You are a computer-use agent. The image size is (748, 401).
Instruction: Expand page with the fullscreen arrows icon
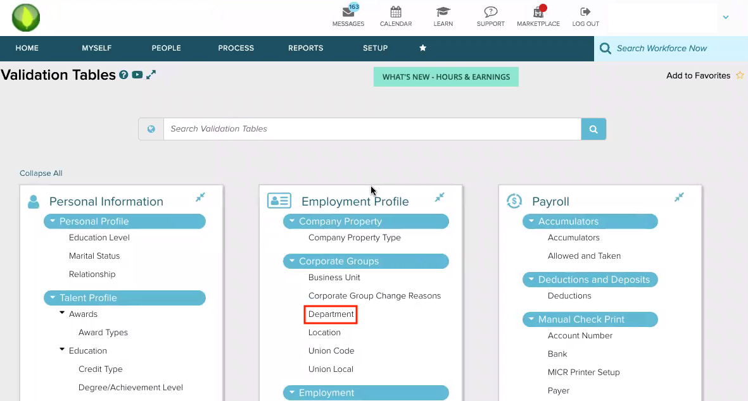[151, 75]
